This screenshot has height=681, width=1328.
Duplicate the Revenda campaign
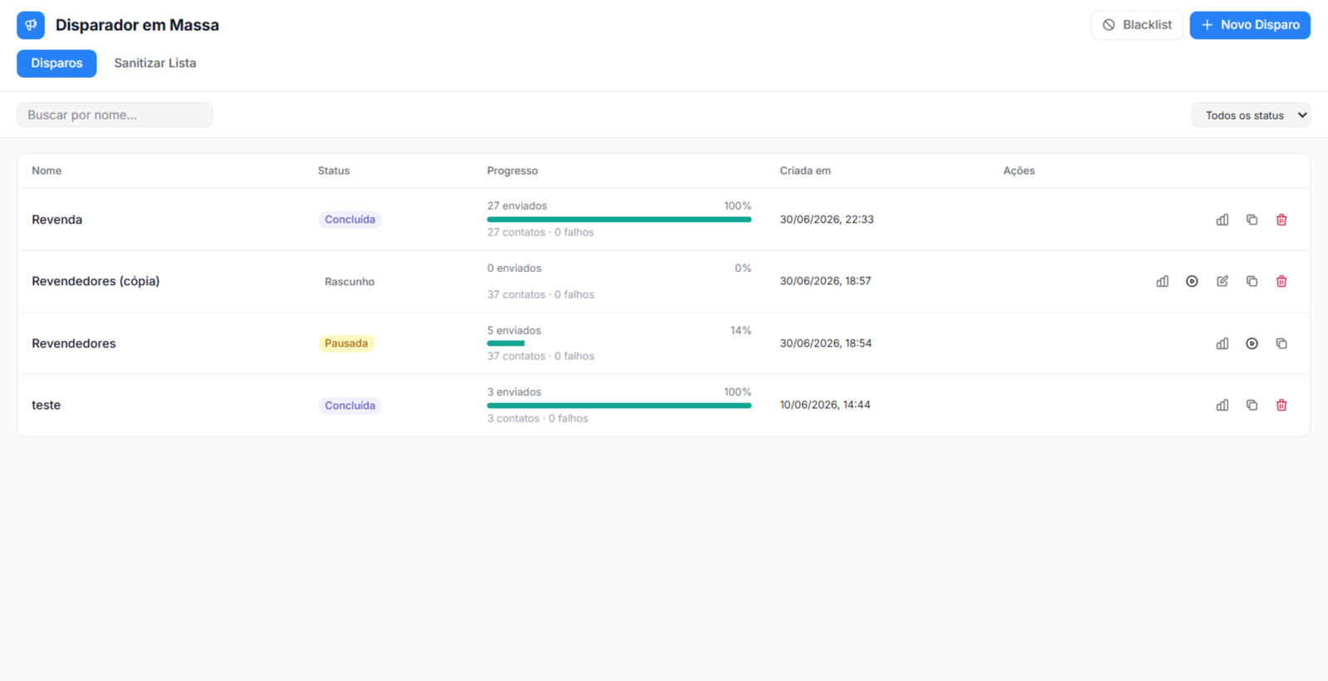1252,220
